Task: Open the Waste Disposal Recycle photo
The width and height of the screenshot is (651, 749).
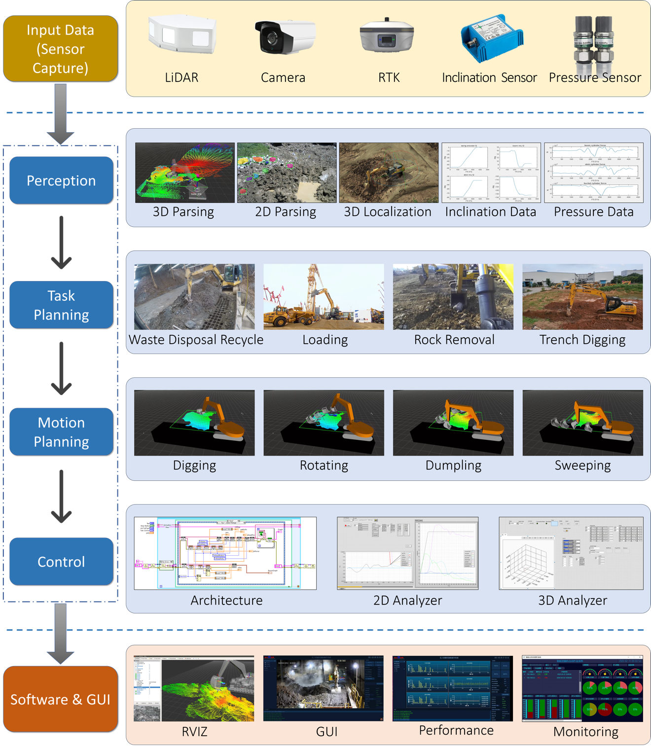Action: pos(194,296)
